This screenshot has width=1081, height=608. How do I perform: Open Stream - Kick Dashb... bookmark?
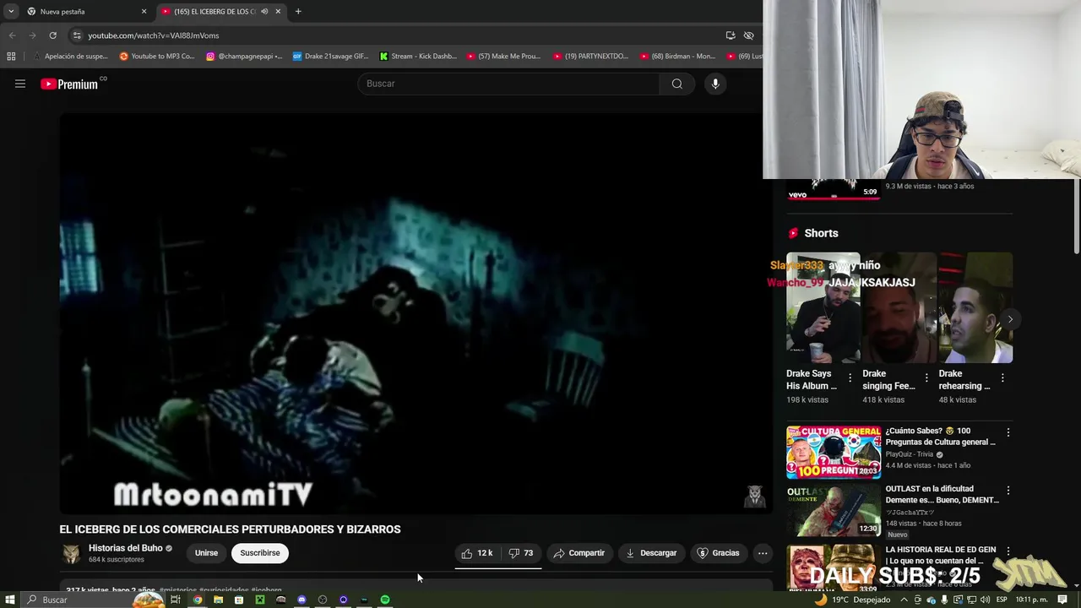pyautogui.click(x=418, y=57)
